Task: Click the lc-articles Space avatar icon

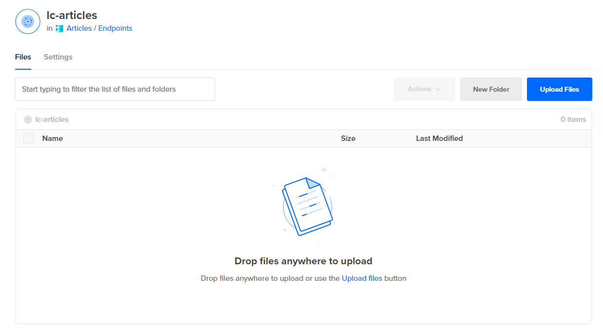Action: (28, 21)
